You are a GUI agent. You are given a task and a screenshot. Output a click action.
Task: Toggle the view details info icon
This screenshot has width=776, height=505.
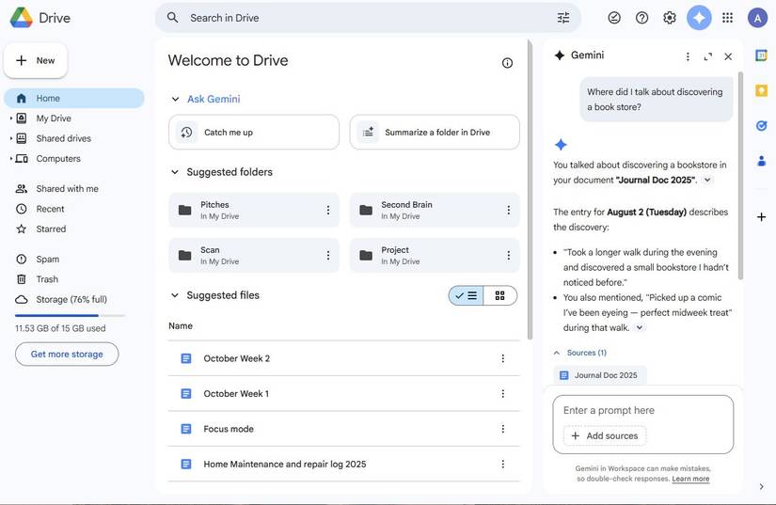click(507, 63)
